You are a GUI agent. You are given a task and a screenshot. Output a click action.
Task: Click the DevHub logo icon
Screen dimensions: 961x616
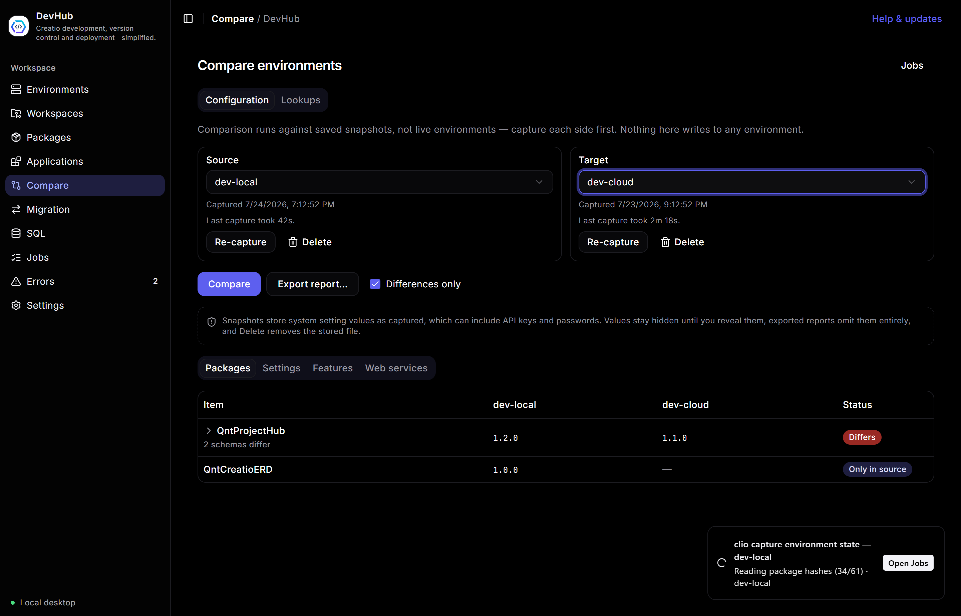(x=18, y=26)
